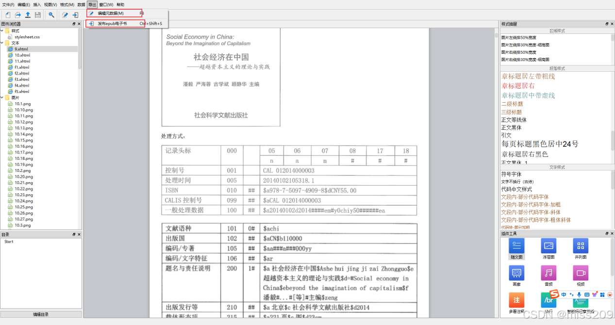The height and width of the screenshot is (325, 615).
Task: Select the 浮层图 plugin tool
Action: point(549,249)
